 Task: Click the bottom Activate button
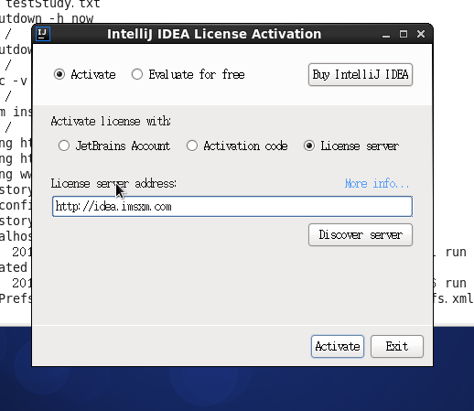click(338, 347)
